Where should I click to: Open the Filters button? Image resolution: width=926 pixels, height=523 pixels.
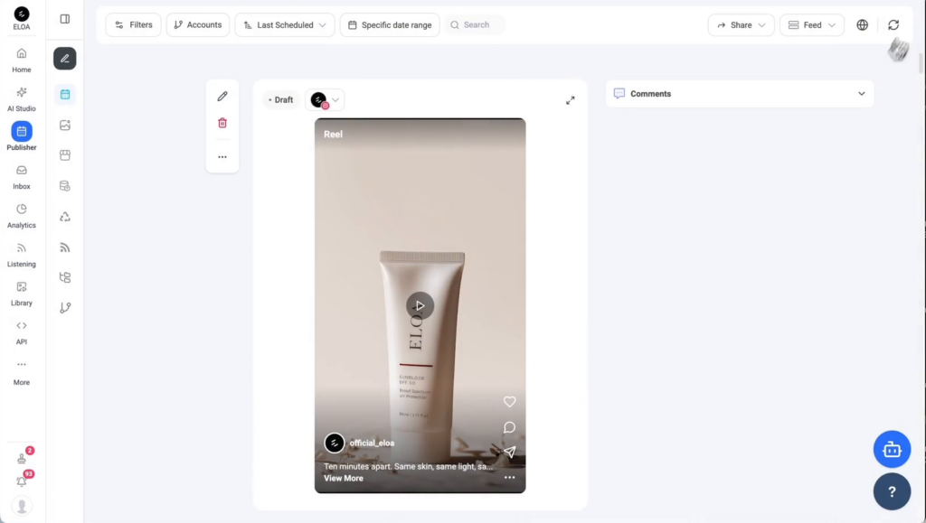(x=134, y=24)
